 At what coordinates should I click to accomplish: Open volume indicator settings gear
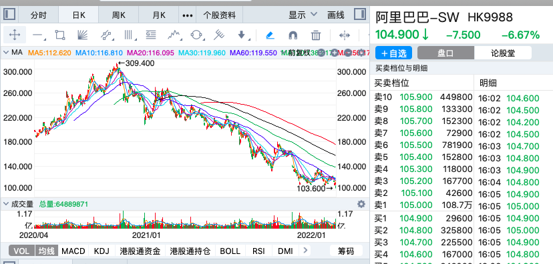point(361,204)
